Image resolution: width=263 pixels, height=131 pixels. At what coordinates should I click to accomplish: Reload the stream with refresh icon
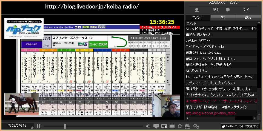click(x=180, y=126)
